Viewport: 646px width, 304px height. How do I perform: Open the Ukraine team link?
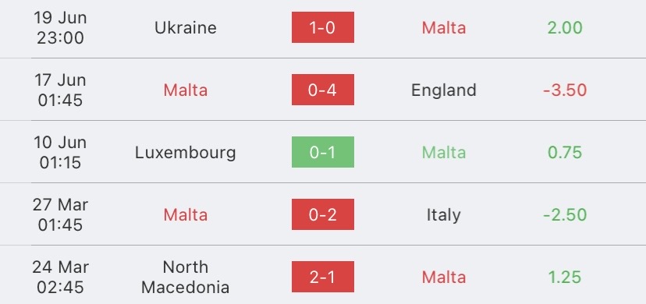tap(186, 27)
